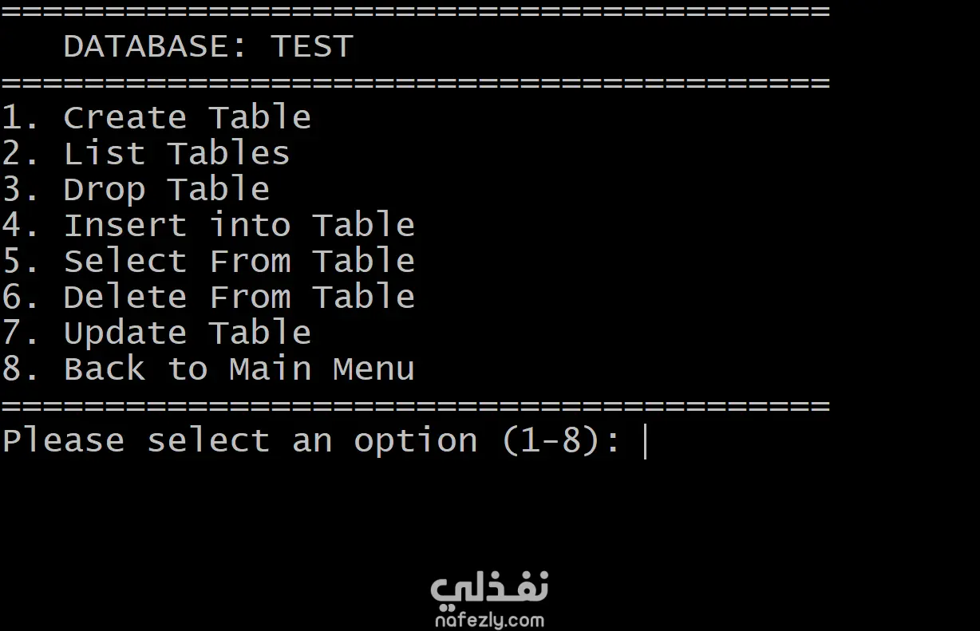Click the number 8 before Back to Main Menu

click(11, 369)
